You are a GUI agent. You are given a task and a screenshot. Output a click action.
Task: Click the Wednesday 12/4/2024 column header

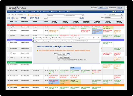click(x=86, y=22)
